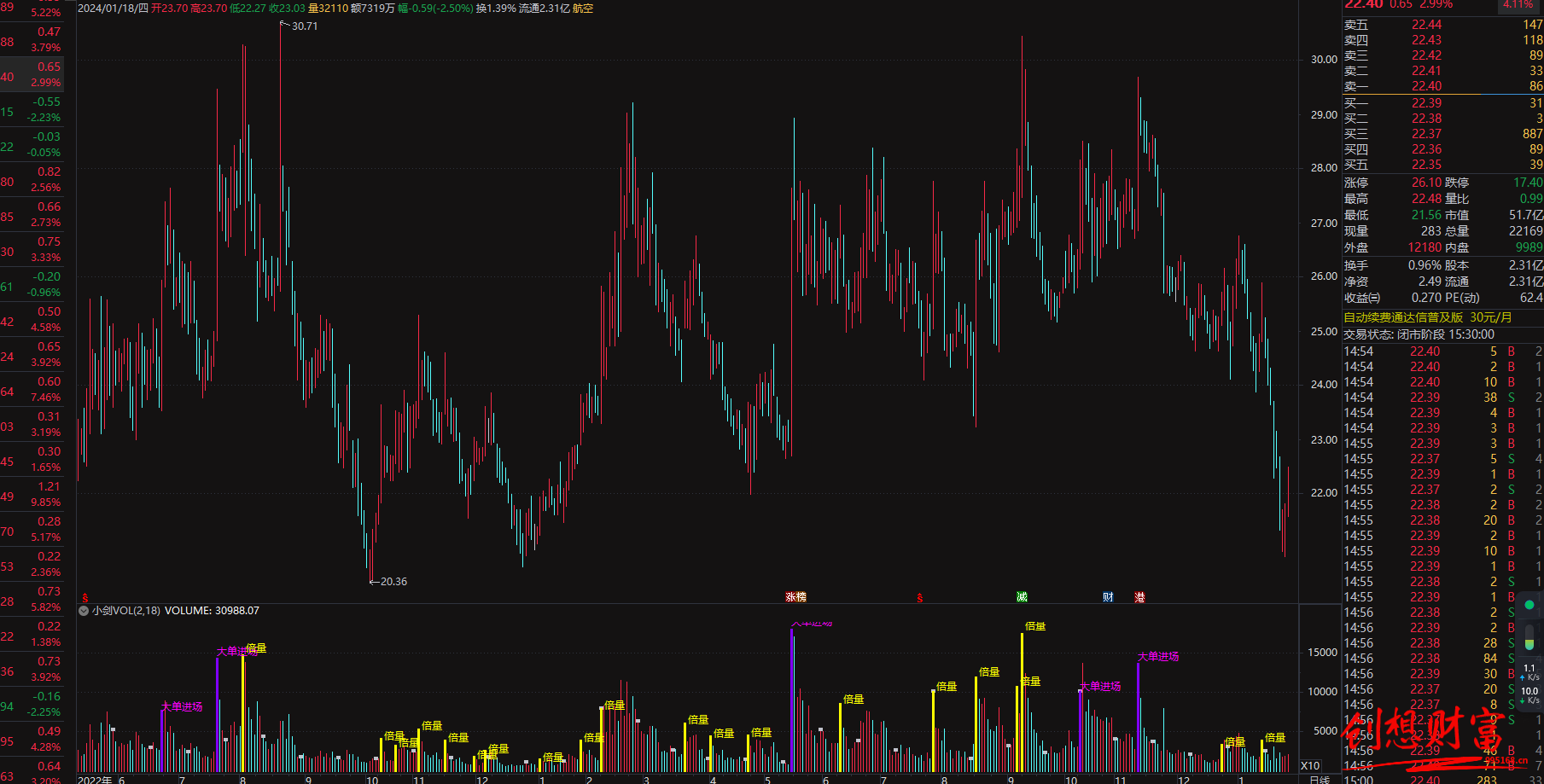Select the 买四 22.36 order book row
This screenshot has height=784, width=1544.
1442,149
